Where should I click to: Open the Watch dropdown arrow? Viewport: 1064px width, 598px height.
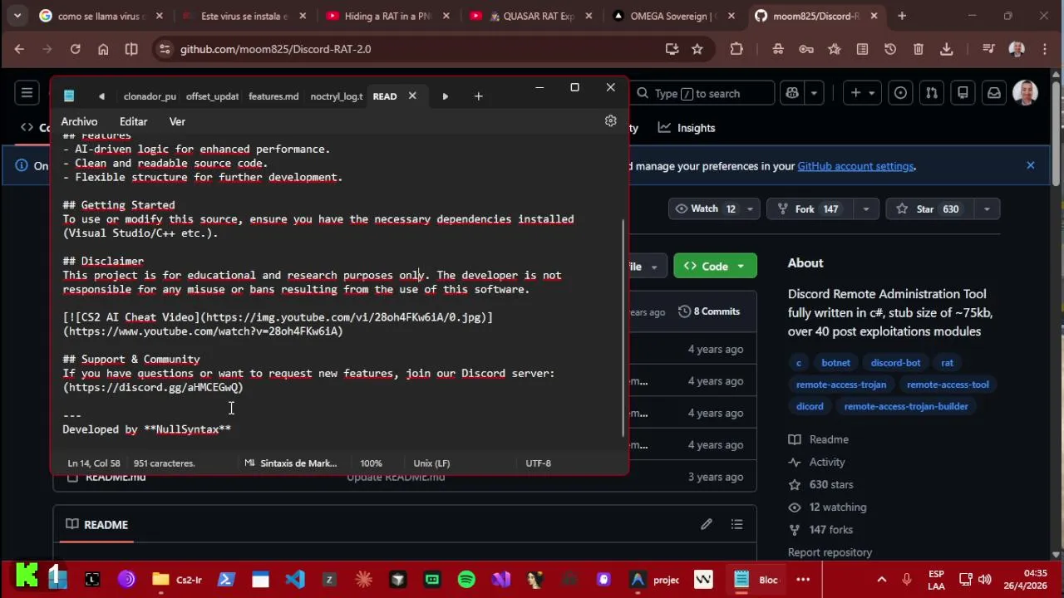750,209
